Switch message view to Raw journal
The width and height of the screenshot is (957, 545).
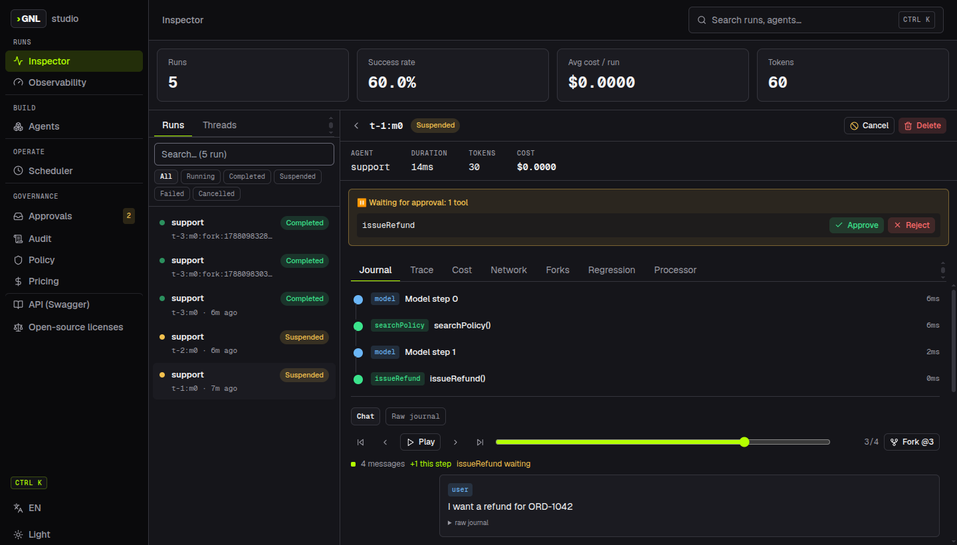pos(415,417)
